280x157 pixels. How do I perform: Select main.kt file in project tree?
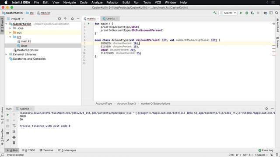(26, 41)
